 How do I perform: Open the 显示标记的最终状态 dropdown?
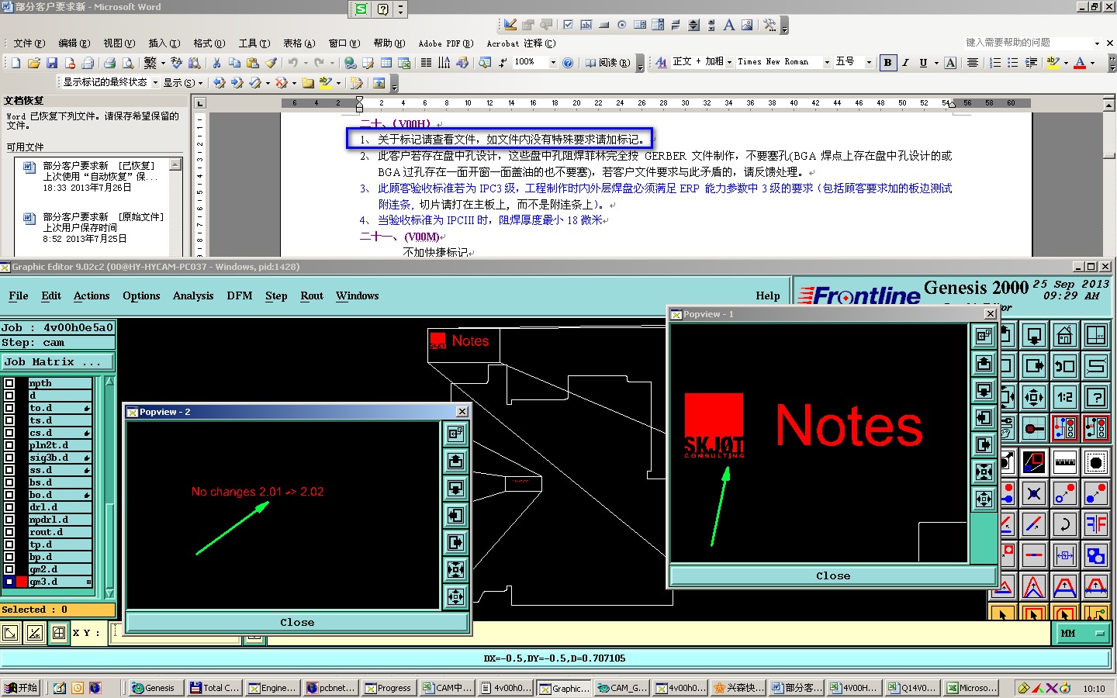[x=155, y=82]
